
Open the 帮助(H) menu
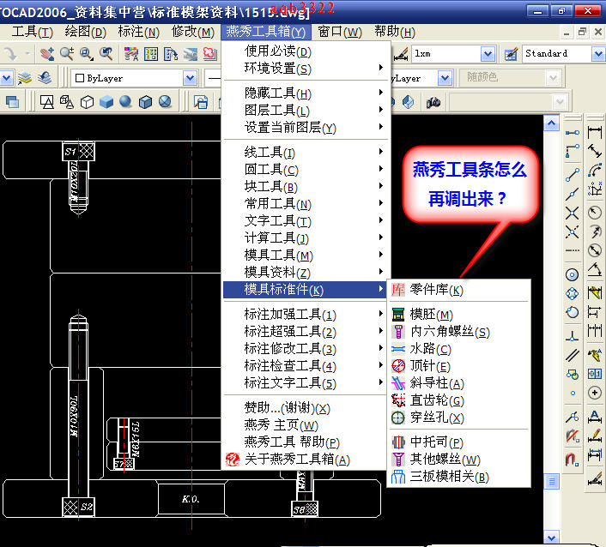point(395,32)
